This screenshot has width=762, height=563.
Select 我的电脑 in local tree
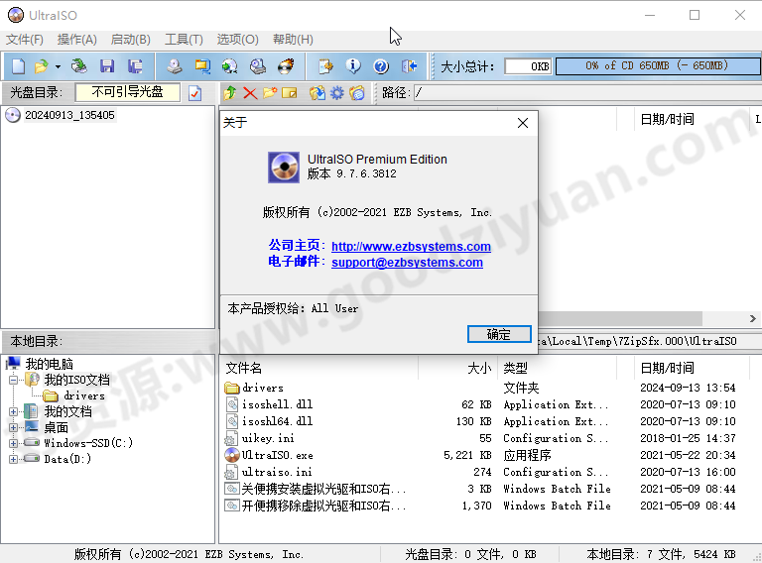click(x=49, y=364)
